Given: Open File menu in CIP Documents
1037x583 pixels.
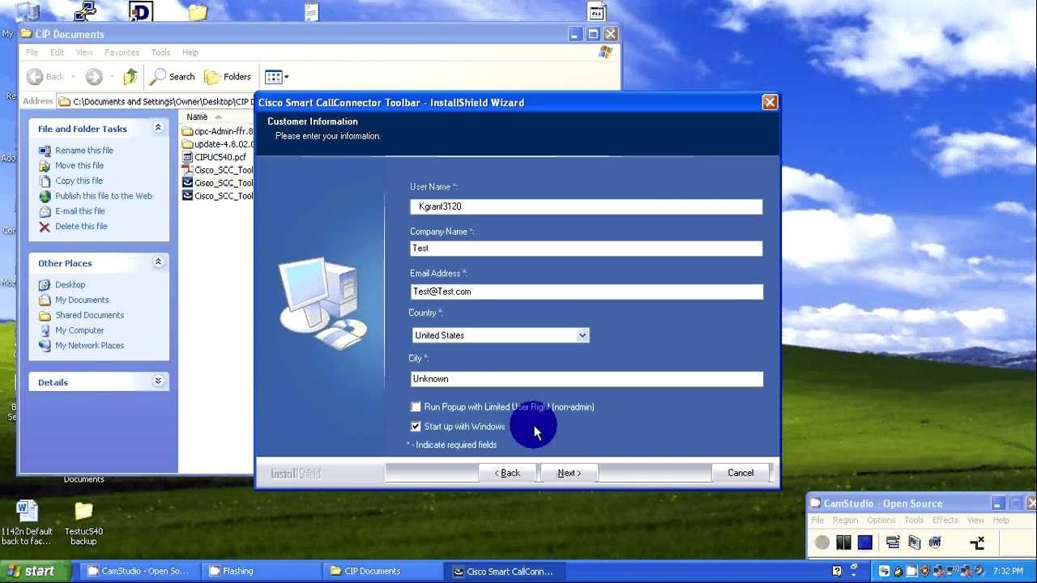Looking at the screenshot, I should coord(32,53).
